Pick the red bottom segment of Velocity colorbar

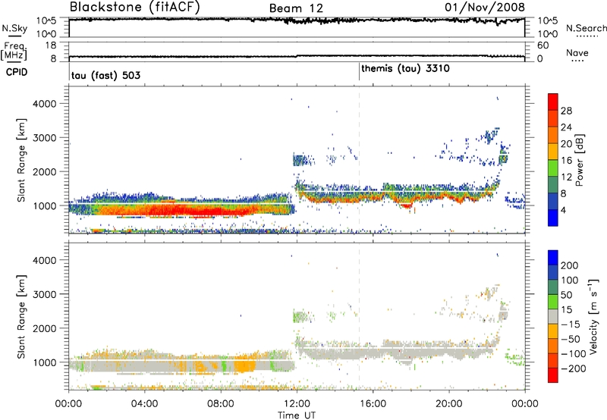click(x=553, y=375)
